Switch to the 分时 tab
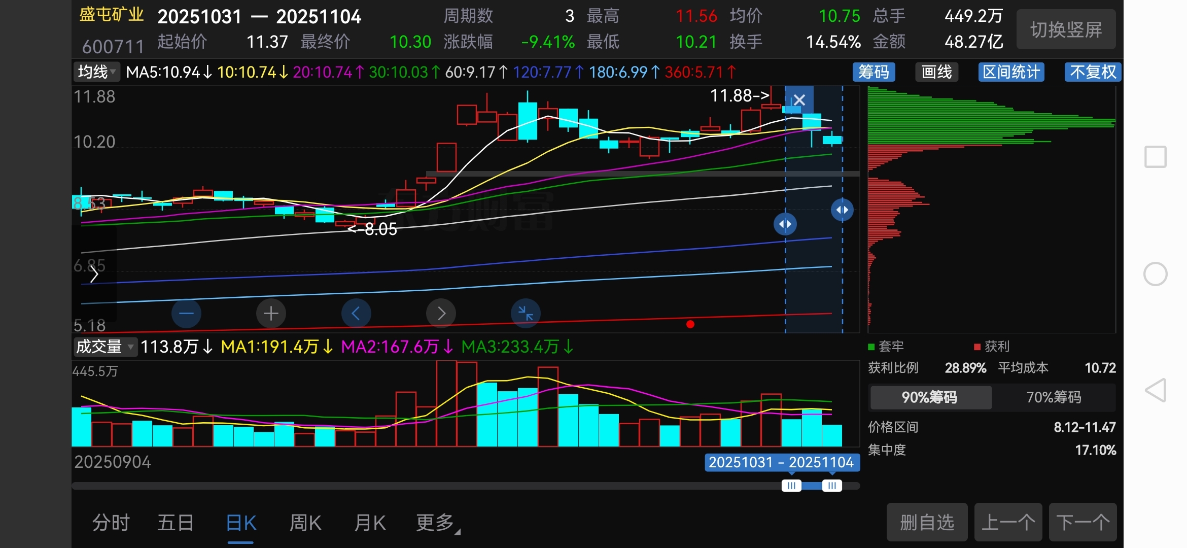The height and width of the screenshot is (548, 1187). [111, 523]
